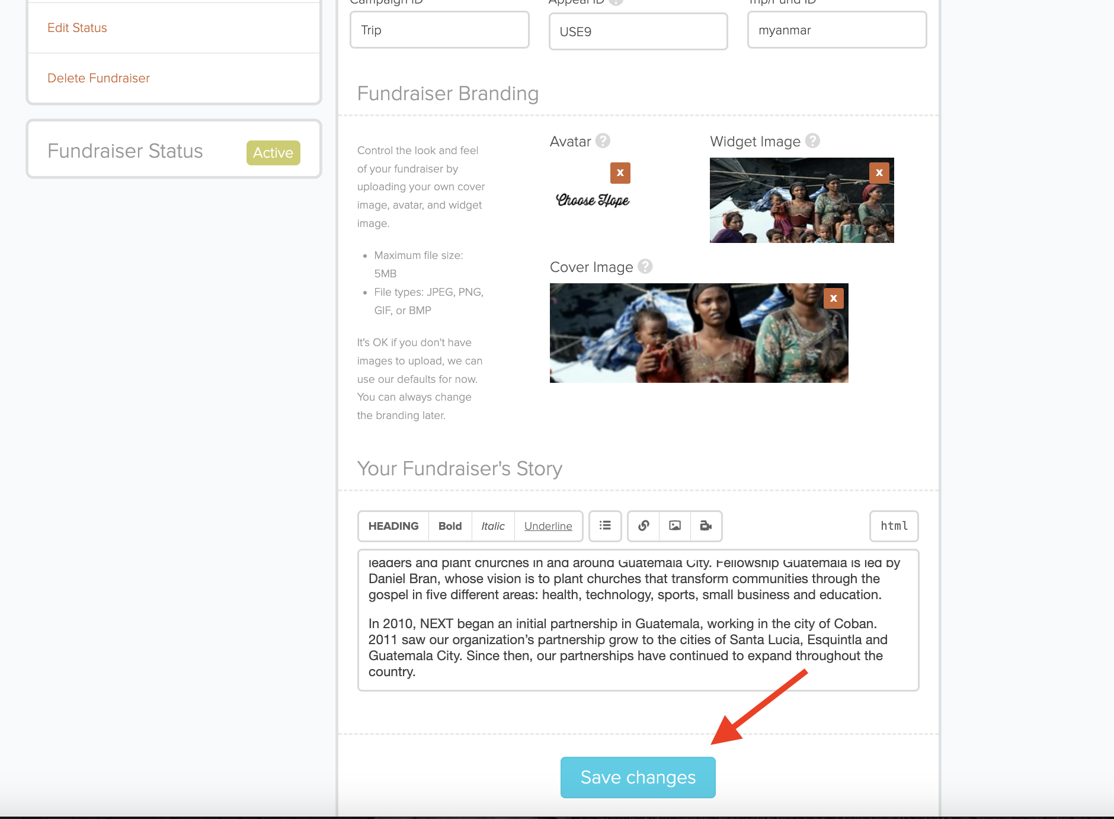The width and height of the screenshot is (1114, 819).
Task: Remove the Cover Image with its X button
Action: [x=834, y=298]
